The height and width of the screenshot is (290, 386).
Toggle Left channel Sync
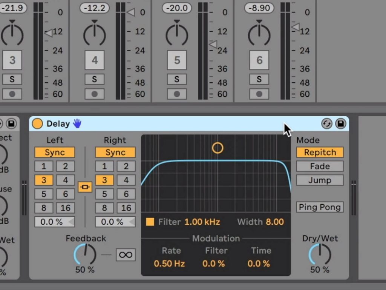point(55,153)
